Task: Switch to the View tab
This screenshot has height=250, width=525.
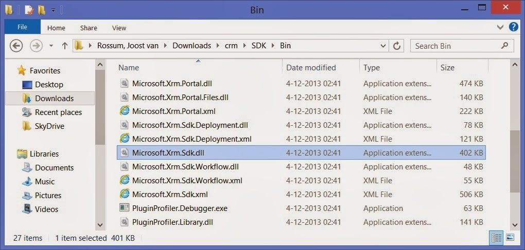Action: click(x=119, y=28)
